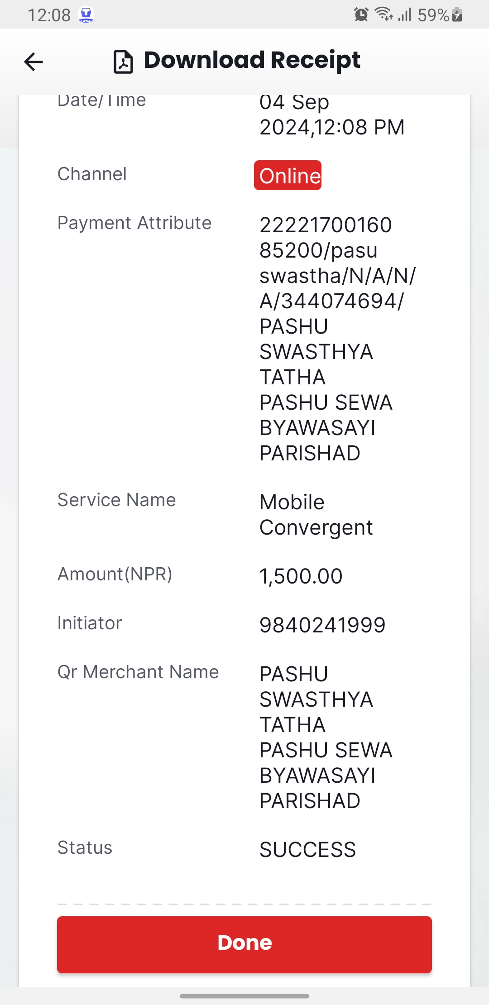Screen dimensions: 489x1005
Task: Tap the date 04 Sep 2024,12:08 PM
Action: 332,115
